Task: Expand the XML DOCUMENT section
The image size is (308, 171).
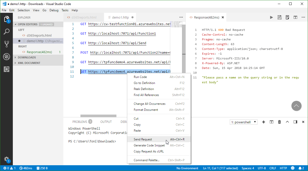Action: [29, 63]
